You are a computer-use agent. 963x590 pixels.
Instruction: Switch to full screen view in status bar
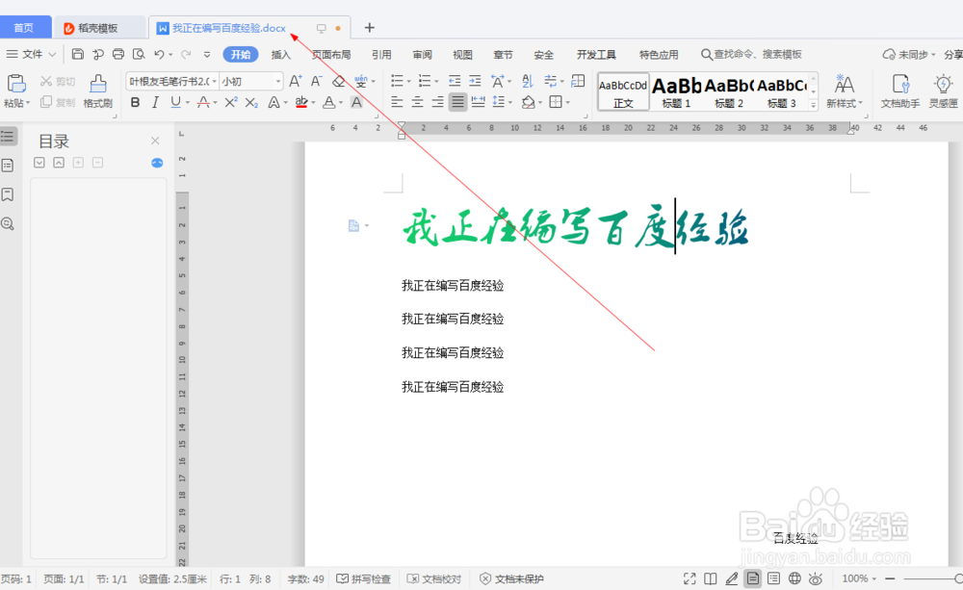tap(690, 578)
